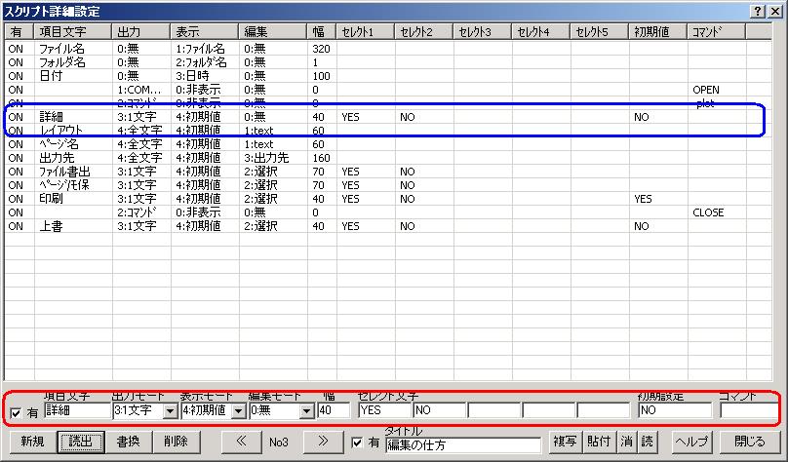The image size is (788, 462).
Task: Expand the 表示モード dropdown
Action: point(237,411)
